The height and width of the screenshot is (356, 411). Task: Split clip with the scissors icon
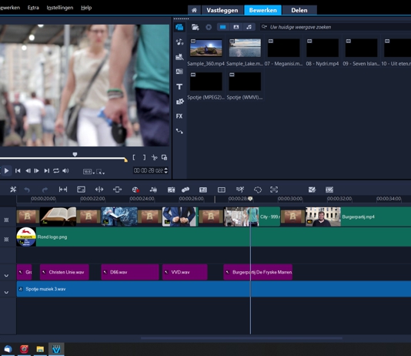155,157
